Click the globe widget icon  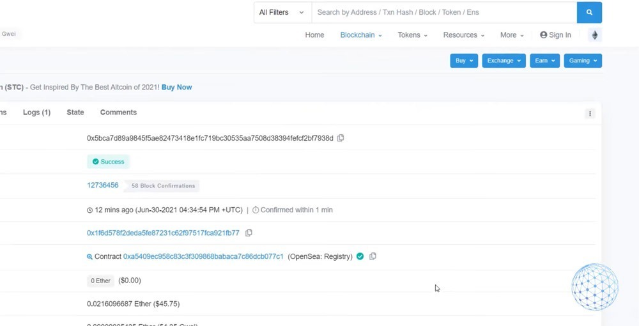pos(594,287)
